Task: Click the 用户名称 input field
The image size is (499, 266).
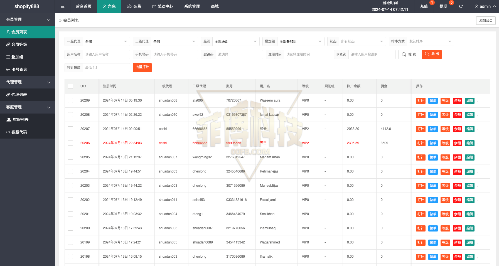Action: click(x=106, y=55)
